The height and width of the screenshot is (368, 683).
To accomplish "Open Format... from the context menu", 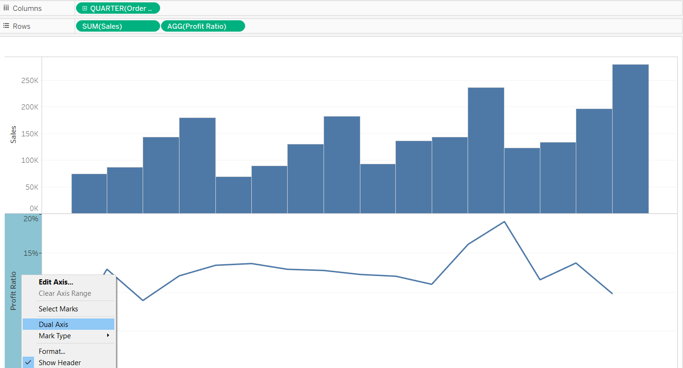I will [x=68, y=351].
